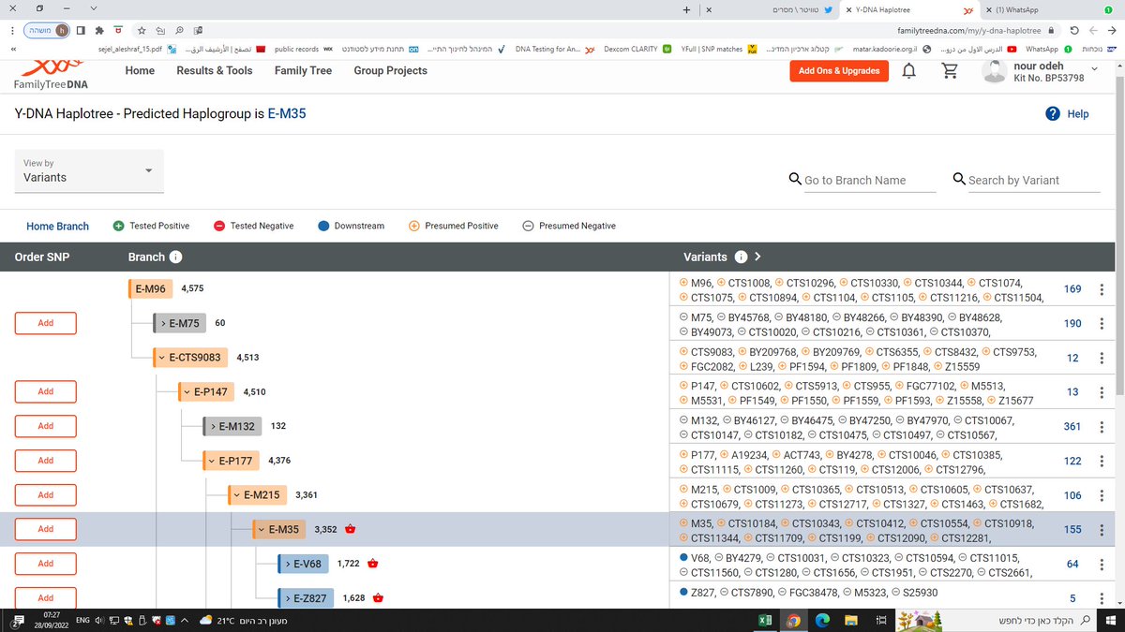Open the Home menu item
The height and width of the screenshot is (632, 1125).
(140, 70)
